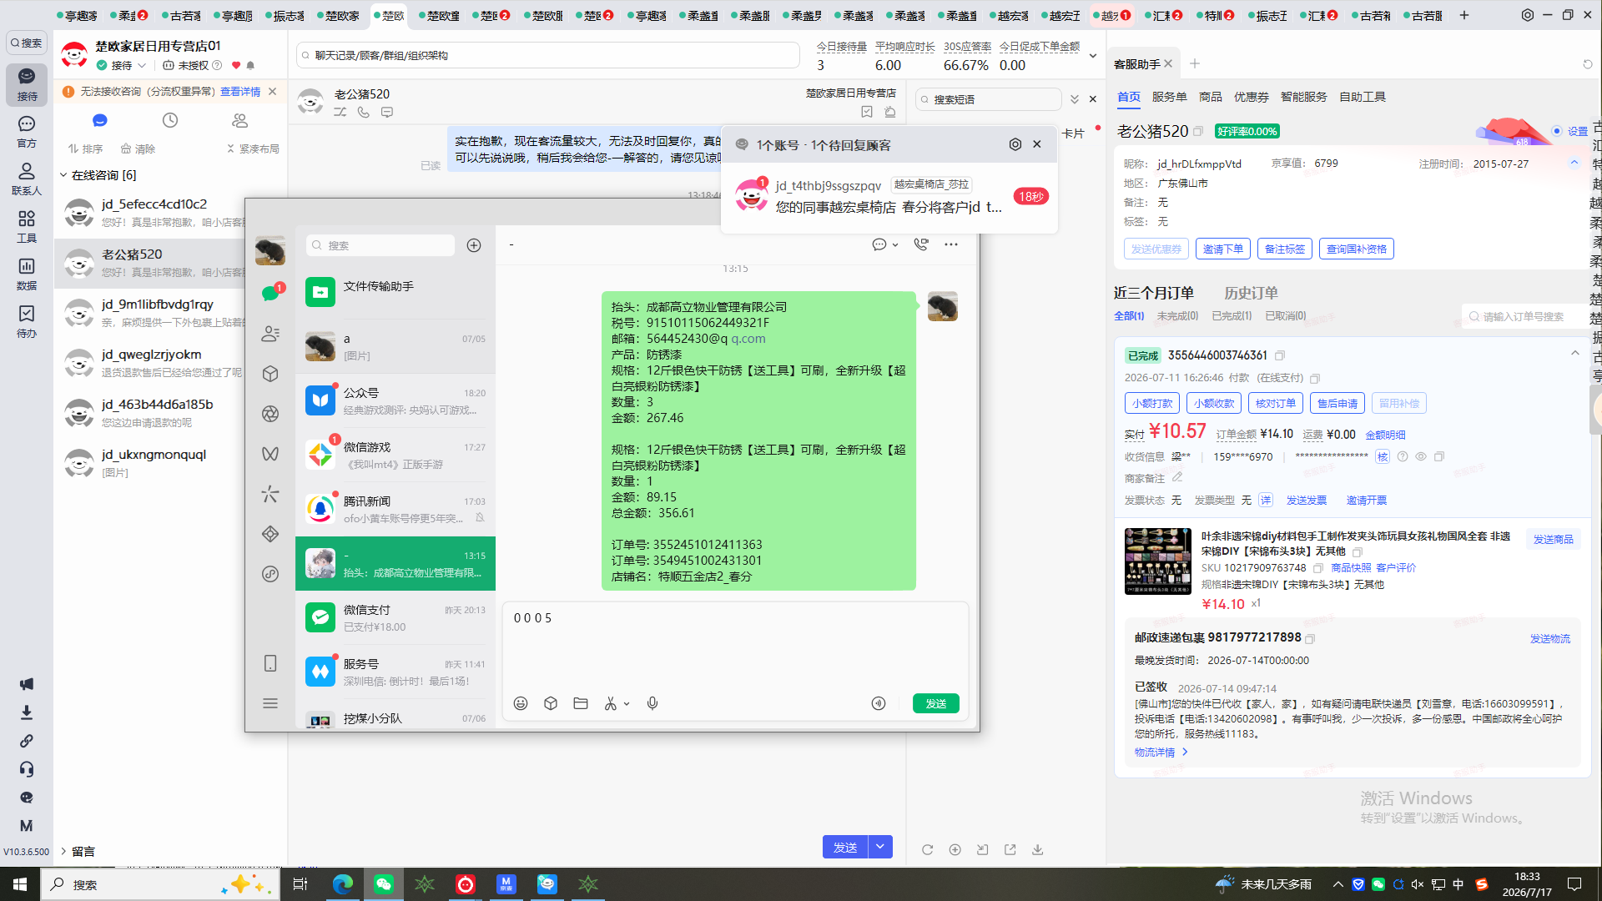Start WeChat voice or video call
The image size is (1602, 901).
pos(921,244)
